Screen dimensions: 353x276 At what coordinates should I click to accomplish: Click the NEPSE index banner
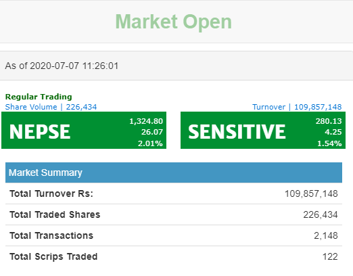tap(84, 130)
